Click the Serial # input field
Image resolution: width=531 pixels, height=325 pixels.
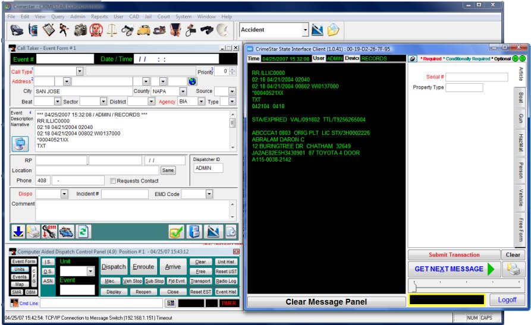(476, 77)
